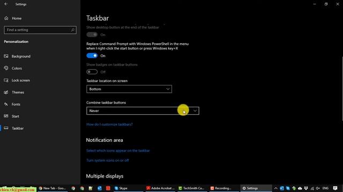Go back with the Settings arrow
This screenshot has height=192, width=343.
pyautogui.click(x=6, y=4)
